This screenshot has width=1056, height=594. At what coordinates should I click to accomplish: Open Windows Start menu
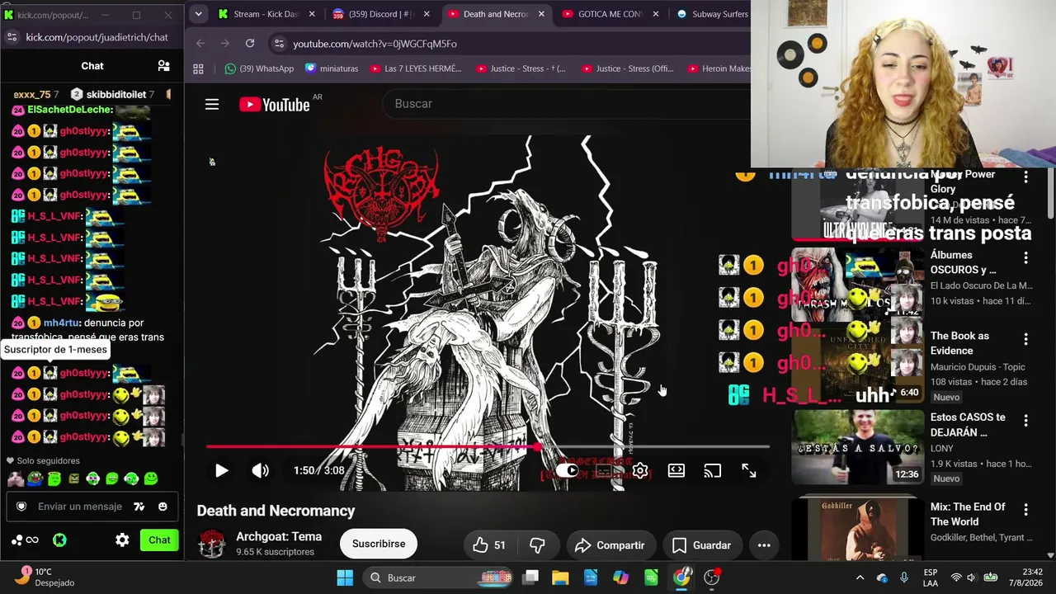coord(345,577)
